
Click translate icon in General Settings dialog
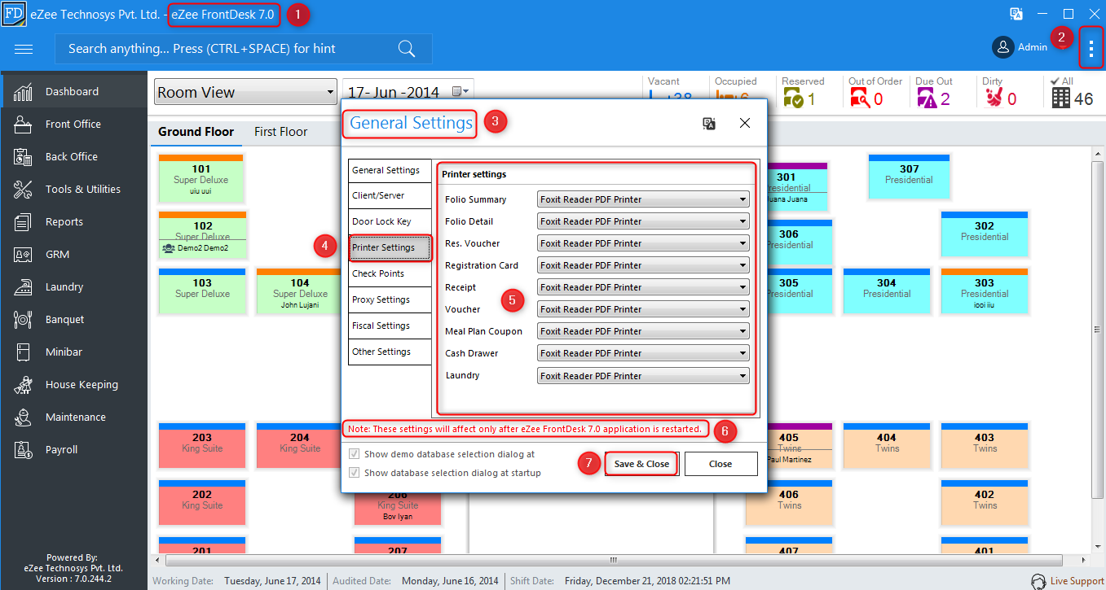pyautogui.click(x=709, y=124)
